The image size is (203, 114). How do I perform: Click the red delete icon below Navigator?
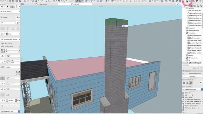[201, 68]
